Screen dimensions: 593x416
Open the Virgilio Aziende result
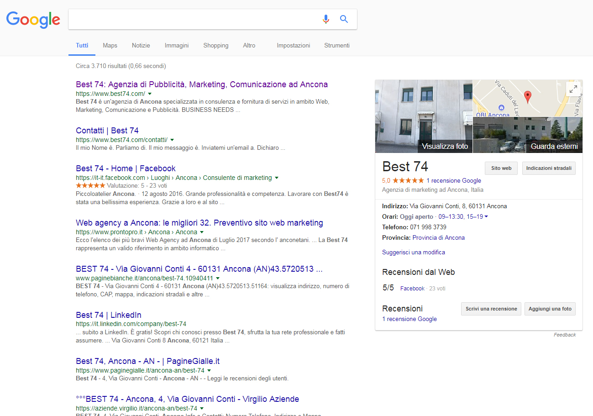[188, 399]
